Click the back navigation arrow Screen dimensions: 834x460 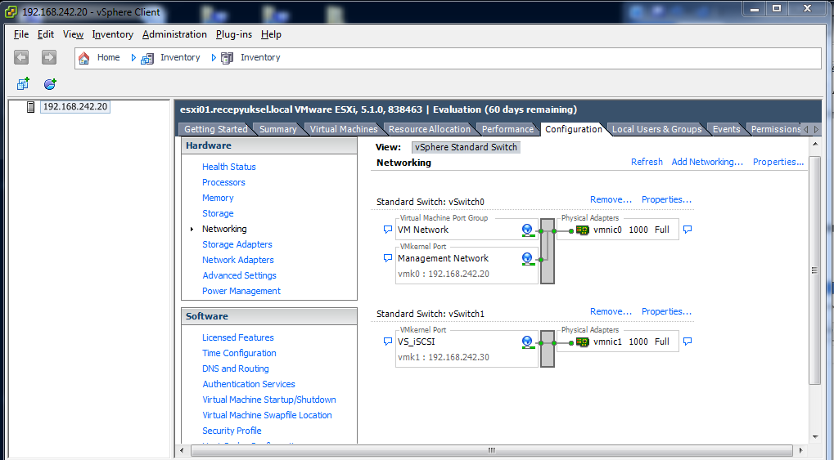(21, 57)
